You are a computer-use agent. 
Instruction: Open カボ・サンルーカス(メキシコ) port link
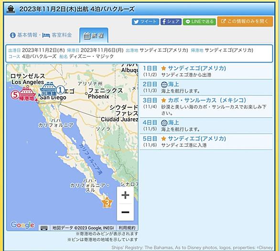click(207, 100)
